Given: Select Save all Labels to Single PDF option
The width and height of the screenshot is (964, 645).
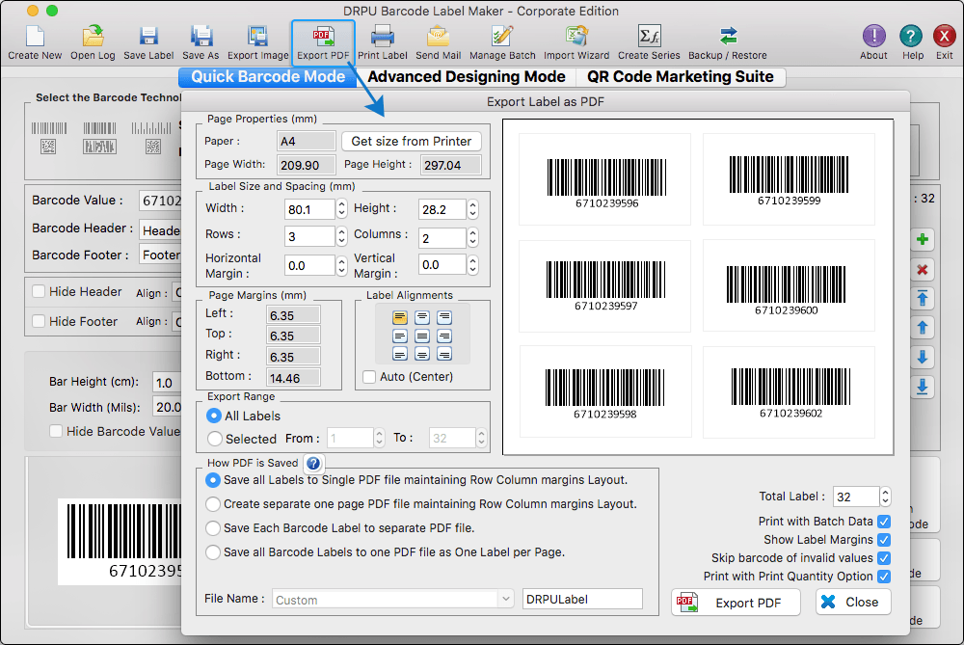Looking at the screenshot, I should [213, 480].
